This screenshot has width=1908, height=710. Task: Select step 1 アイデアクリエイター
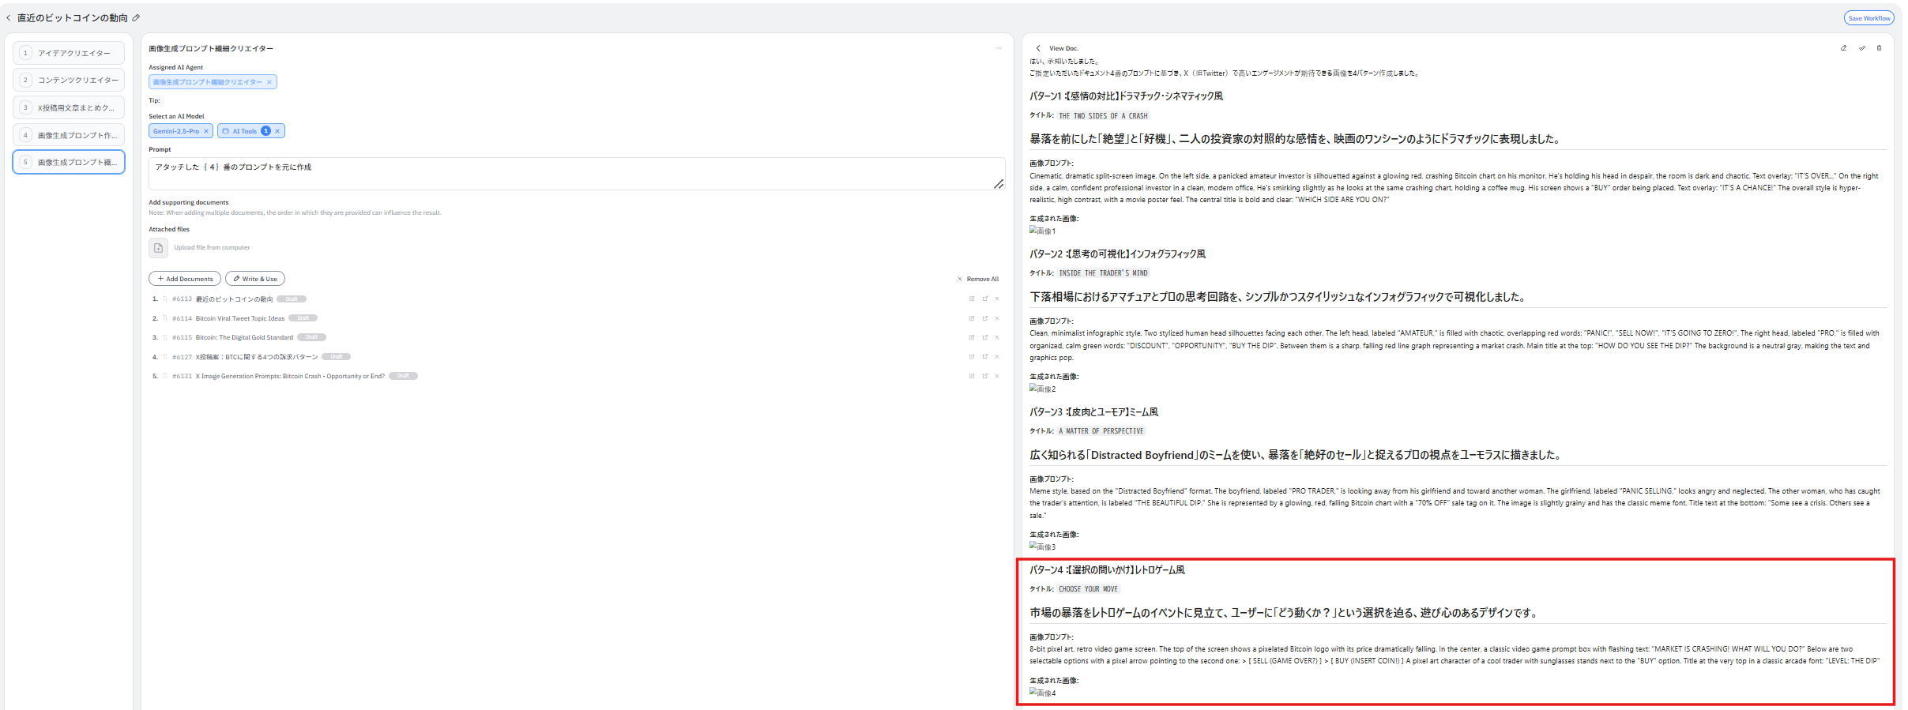click(69, 53)
